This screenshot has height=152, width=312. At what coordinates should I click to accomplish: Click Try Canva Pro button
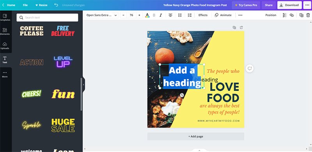coord(246,5)
